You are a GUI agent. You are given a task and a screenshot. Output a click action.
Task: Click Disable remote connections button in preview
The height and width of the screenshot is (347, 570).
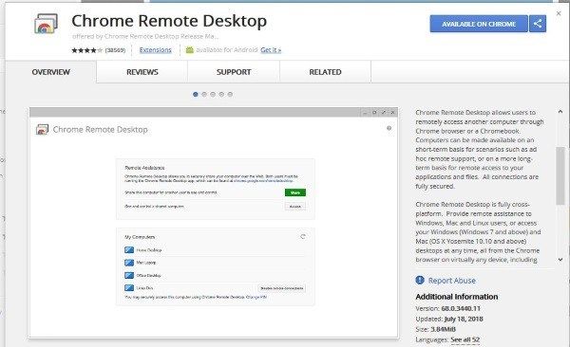click(x=282, y=288)
